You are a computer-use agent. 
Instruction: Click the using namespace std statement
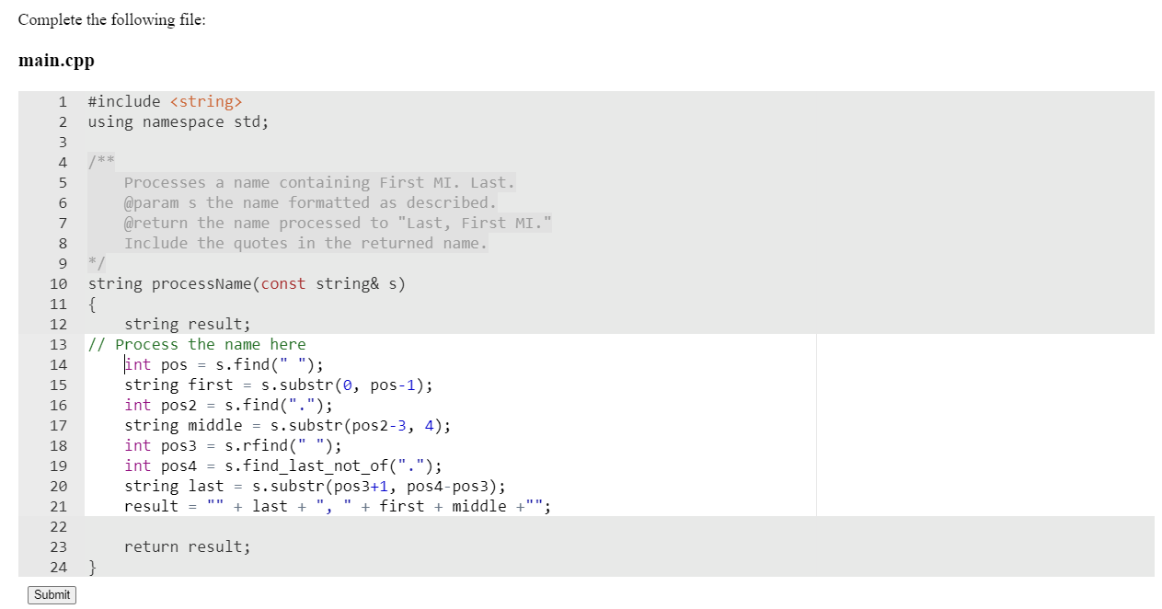coord(178,121)
